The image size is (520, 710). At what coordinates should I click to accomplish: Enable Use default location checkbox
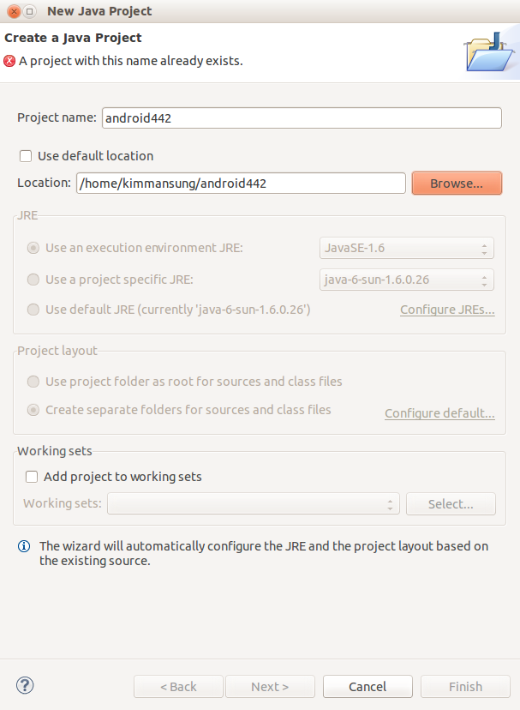click(x=26, y=156)
